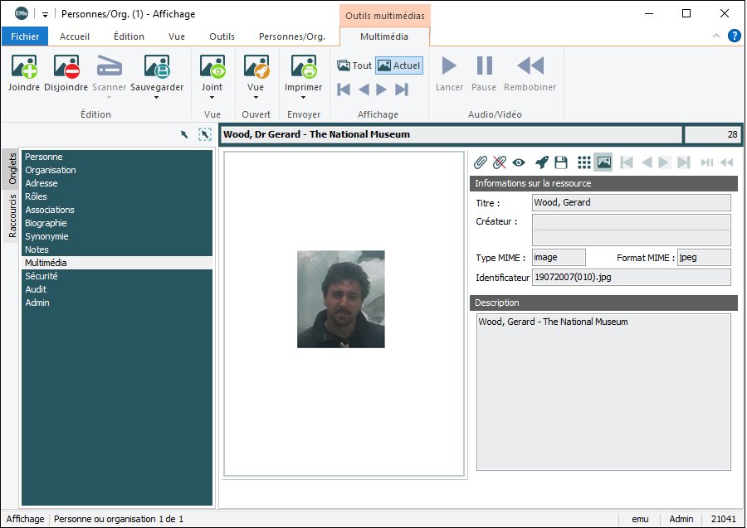Screen dimensions: 747x528
Task: Click the grid thumbnails view icon
Action: tap(584, 162)
